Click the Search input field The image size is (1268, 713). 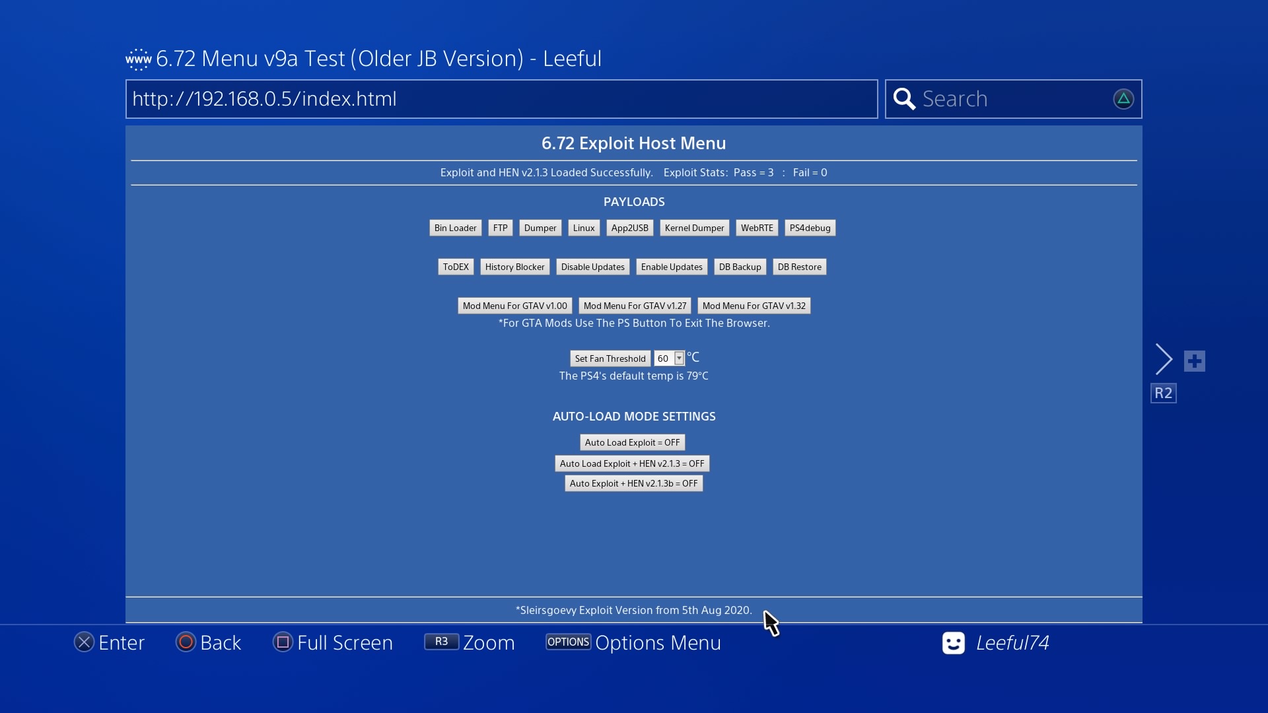1014,99
